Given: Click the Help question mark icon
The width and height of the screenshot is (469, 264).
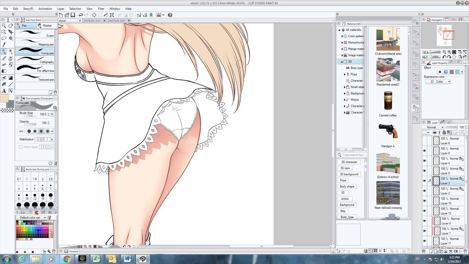Looking at the screenshot, I should pos(170,15).
